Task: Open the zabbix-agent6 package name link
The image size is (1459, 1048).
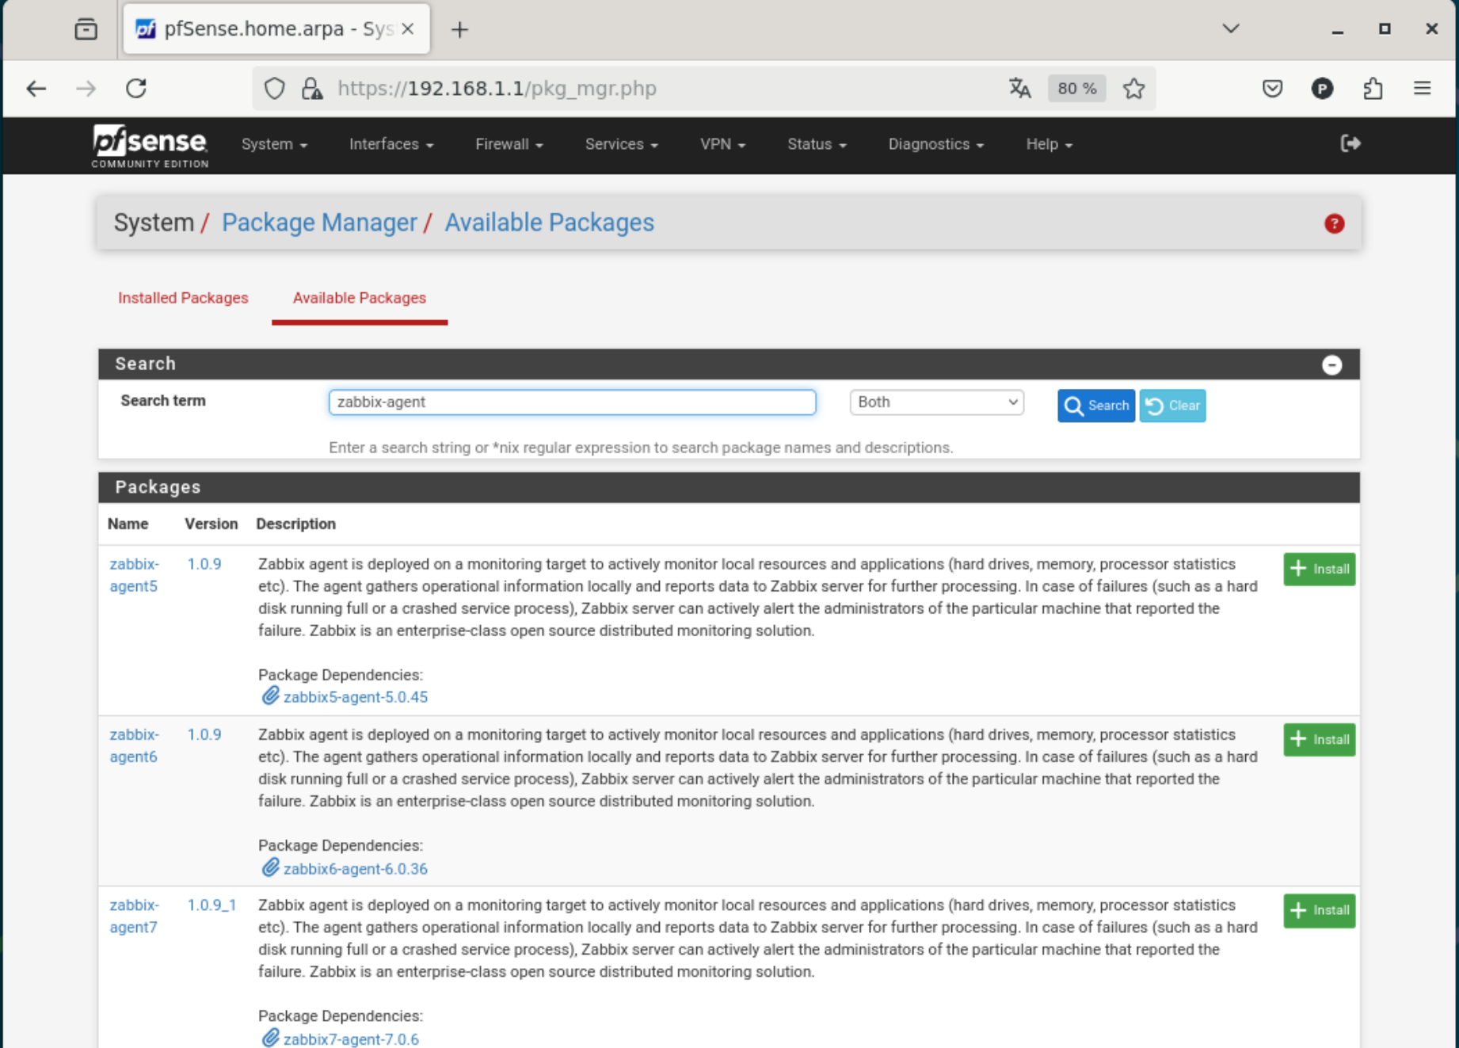Action: pyautogui.click(x=134, y=745)
